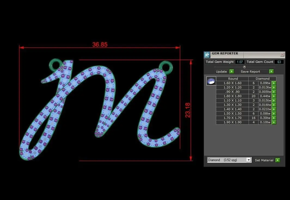
Task: Click the Update button
Action: [222, 72]
